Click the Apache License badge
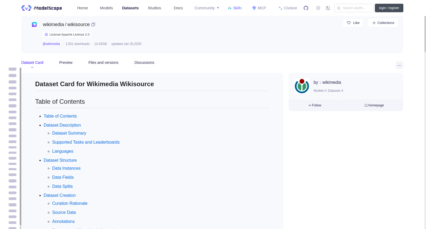 (x=67, y=35)
